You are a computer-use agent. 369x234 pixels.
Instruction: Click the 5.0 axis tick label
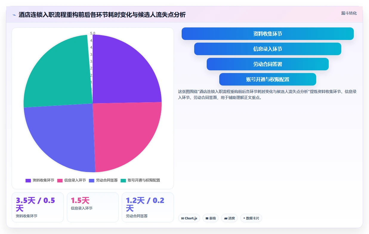coord(93,33)
